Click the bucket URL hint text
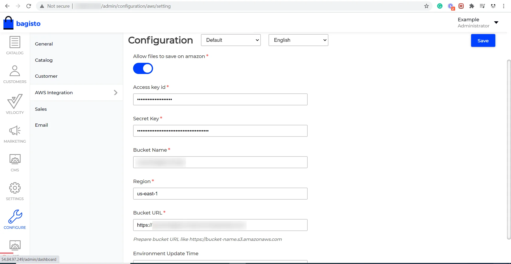The height and width of the screenshot is (264, 511). [208, 239]
